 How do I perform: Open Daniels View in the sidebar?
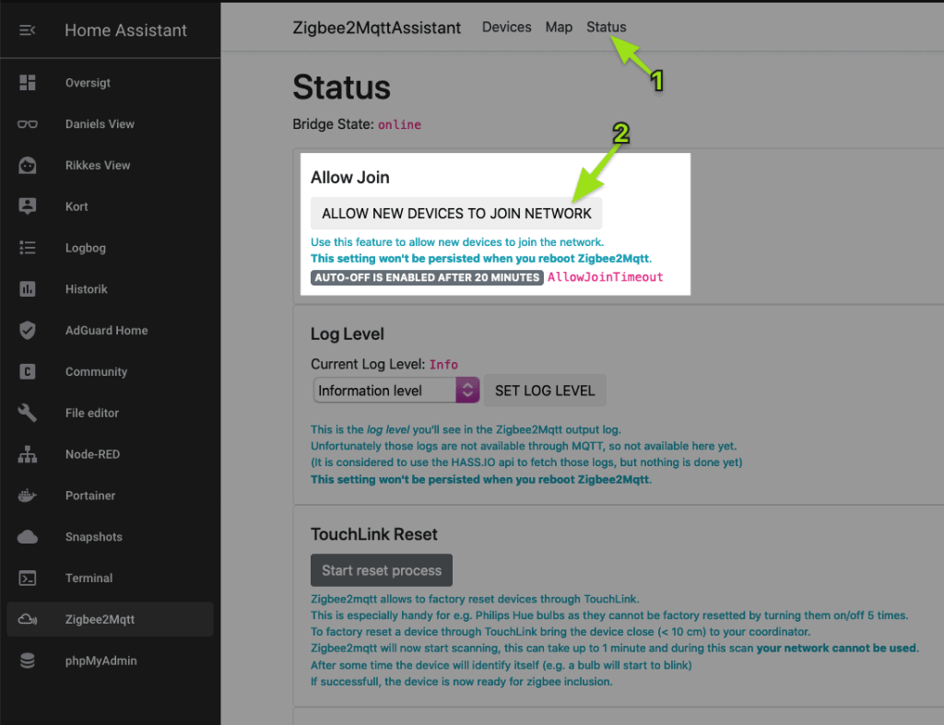pos(111,124)
